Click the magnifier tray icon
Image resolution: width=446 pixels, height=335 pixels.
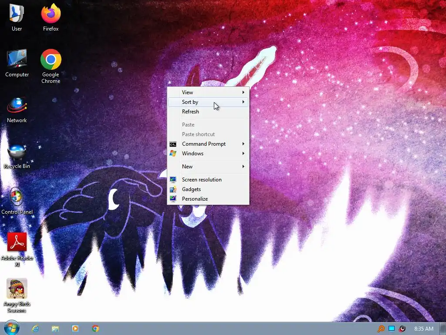[x=381, y=329]
